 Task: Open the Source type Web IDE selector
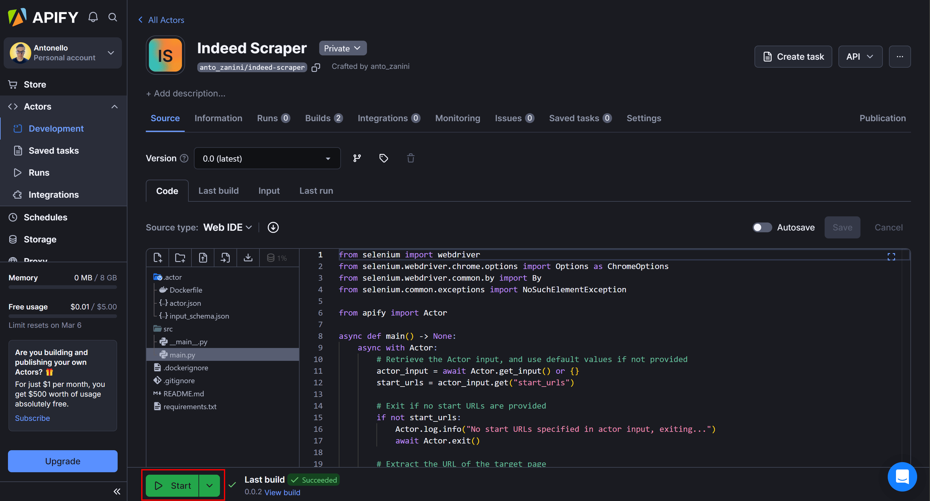coord(227,227)
